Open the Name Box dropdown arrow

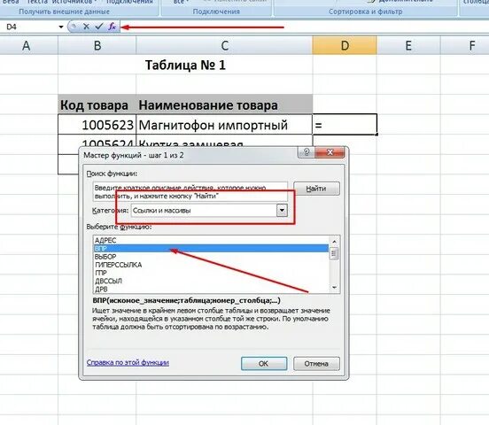point(61,27)
